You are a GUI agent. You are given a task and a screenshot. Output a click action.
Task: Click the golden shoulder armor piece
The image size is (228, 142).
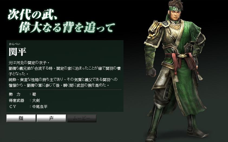[x=155, y=30]
